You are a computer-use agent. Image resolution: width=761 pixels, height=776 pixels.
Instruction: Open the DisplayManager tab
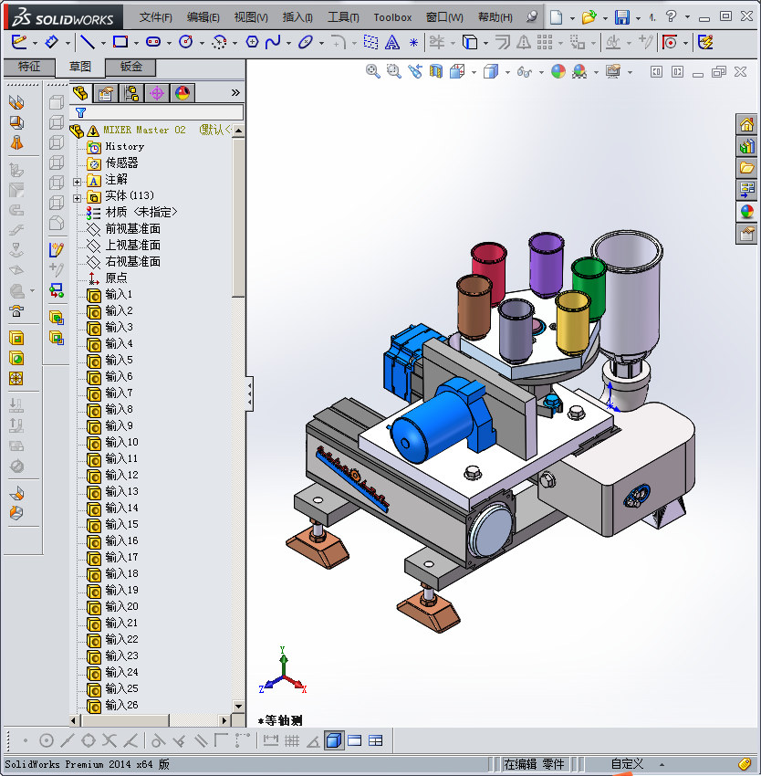[182, 93]
